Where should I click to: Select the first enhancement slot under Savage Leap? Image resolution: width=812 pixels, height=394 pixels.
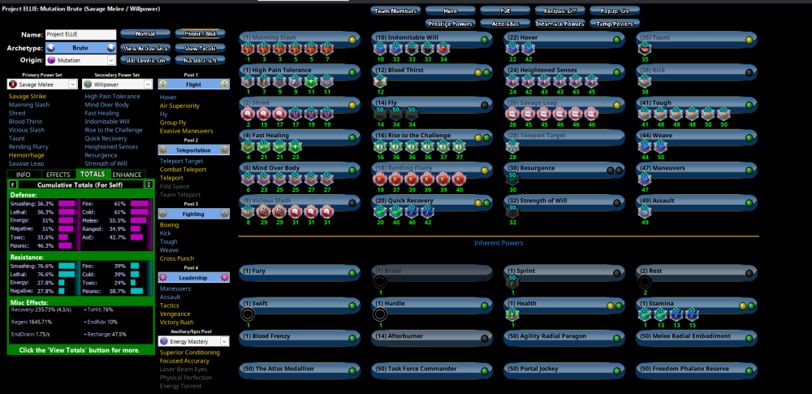click(x=512, y=115)
